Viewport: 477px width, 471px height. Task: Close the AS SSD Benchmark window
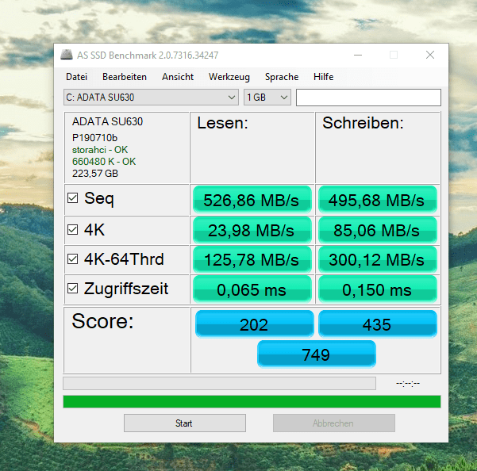430,55
